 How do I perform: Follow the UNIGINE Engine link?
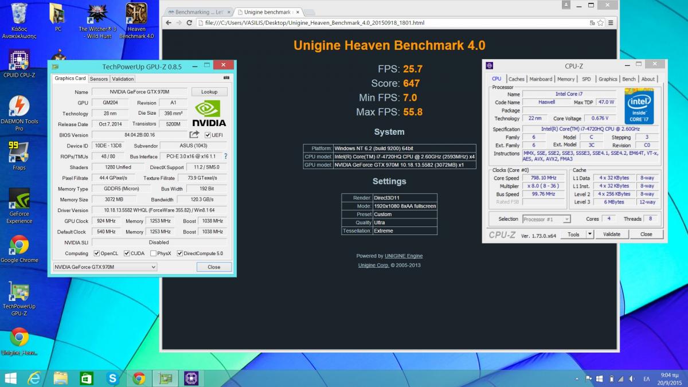point(404,256)
